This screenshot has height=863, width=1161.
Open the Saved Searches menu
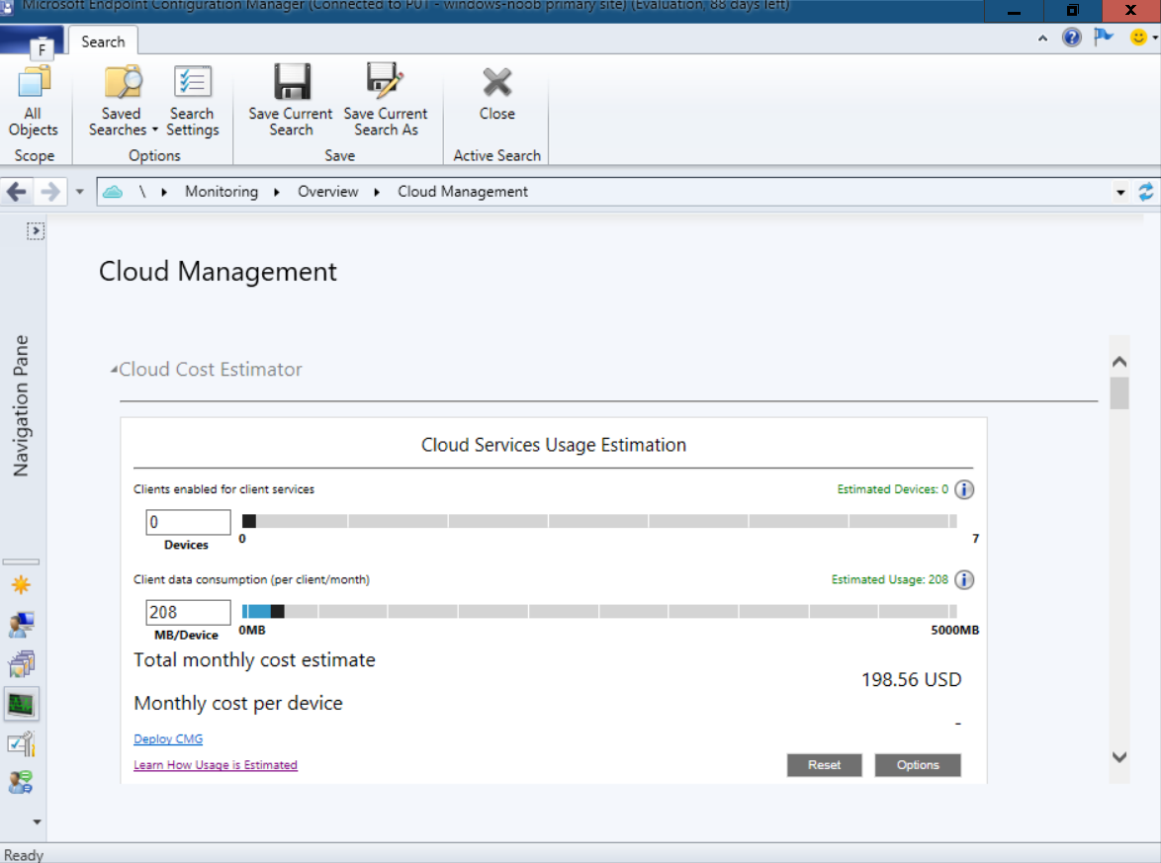click(x=123, y=102)
